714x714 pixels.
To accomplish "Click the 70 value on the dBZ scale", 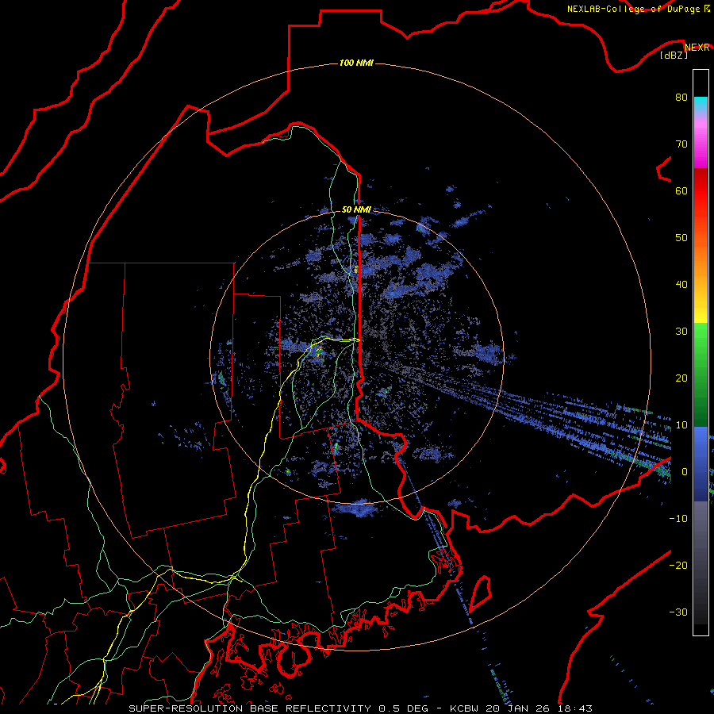I will (681, 144).
